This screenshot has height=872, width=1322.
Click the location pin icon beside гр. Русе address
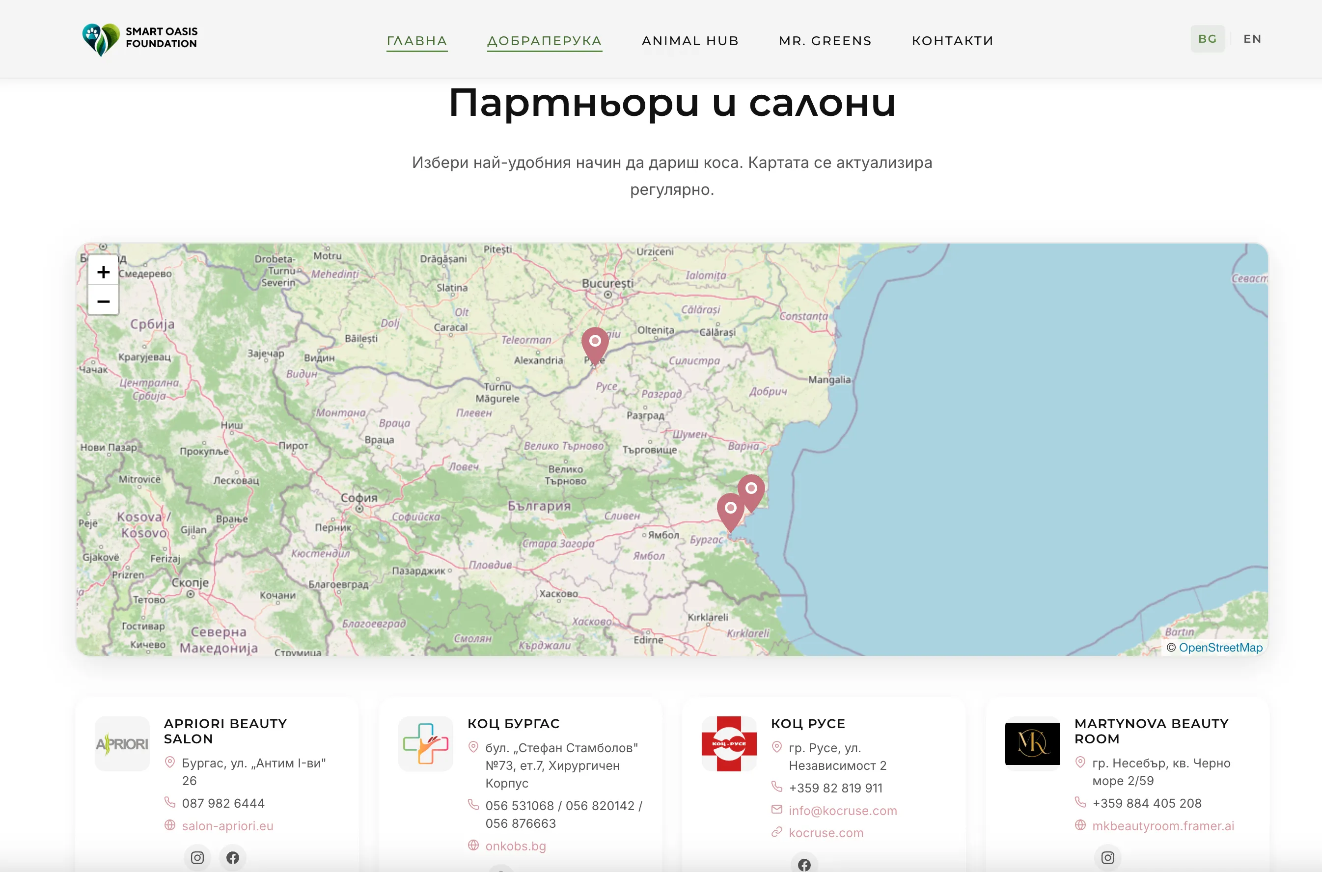point(777,747)
